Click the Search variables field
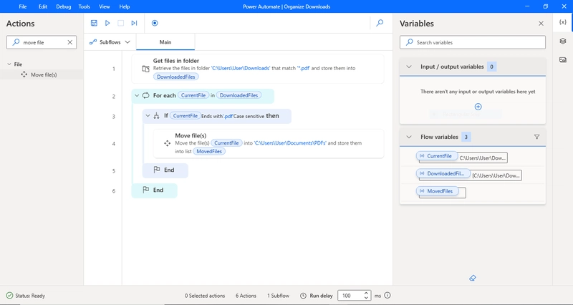The image size is (573, 305). 473,42
